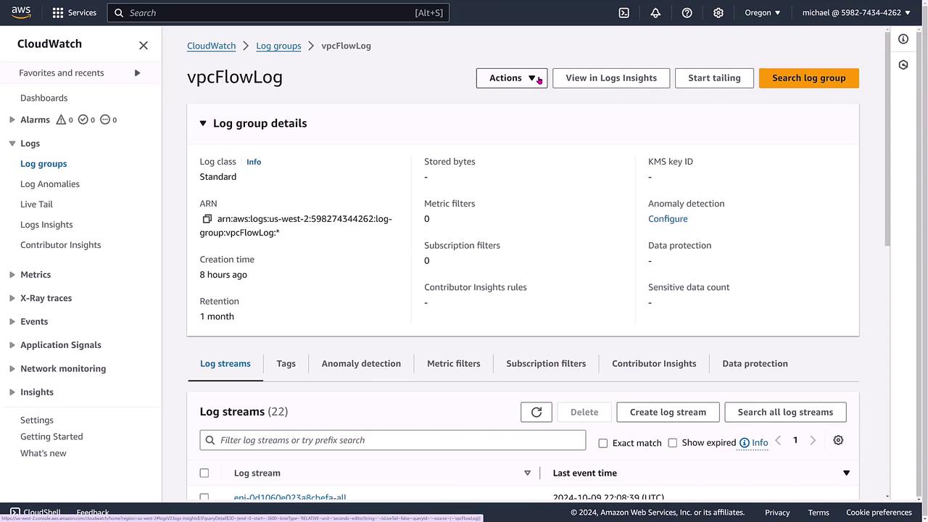The width and height of the screenshot is (928, 522).
Task: Expand the Events sidebar section
Action: [12, 321]
